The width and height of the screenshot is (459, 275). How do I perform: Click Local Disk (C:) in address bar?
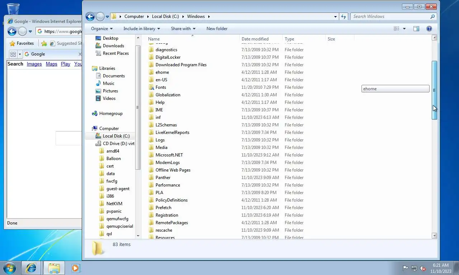[165, 16]
